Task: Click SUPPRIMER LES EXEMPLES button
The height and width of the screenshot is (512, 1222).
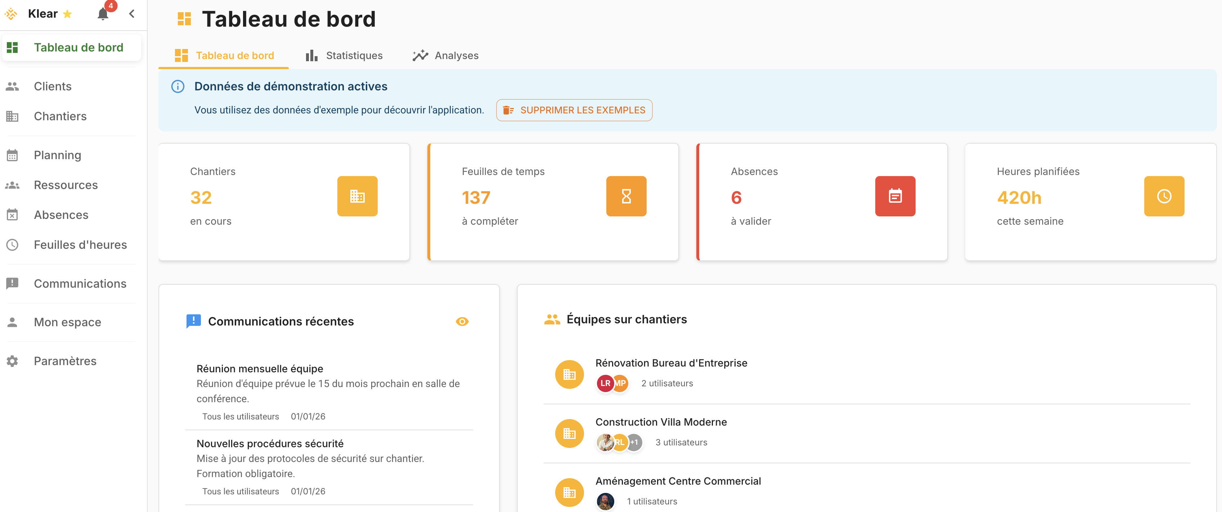Action: 574,109
